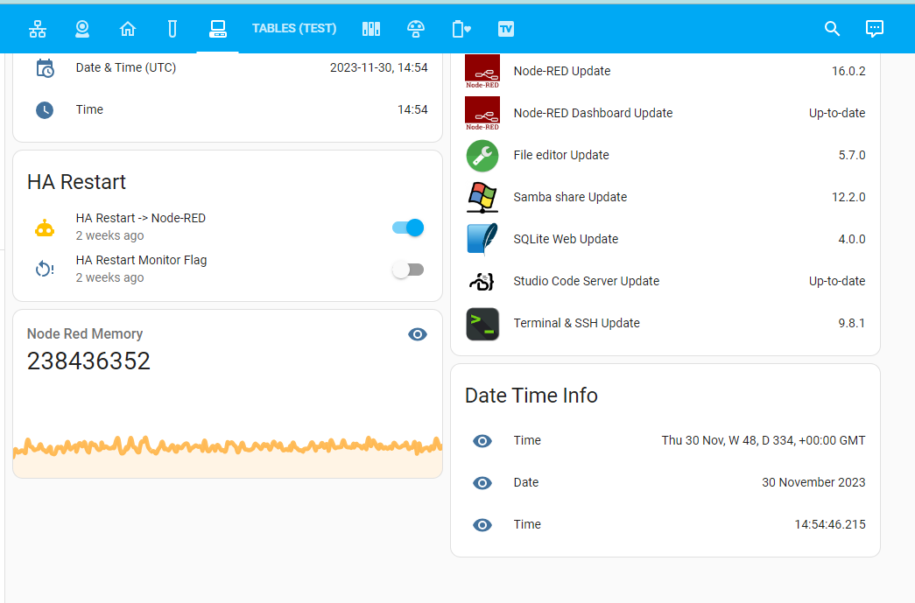The width and height of the screenshot is (915, 603).
Task: Open Samba share Update details
Action: pyautogui.click(x=665, y=197)
